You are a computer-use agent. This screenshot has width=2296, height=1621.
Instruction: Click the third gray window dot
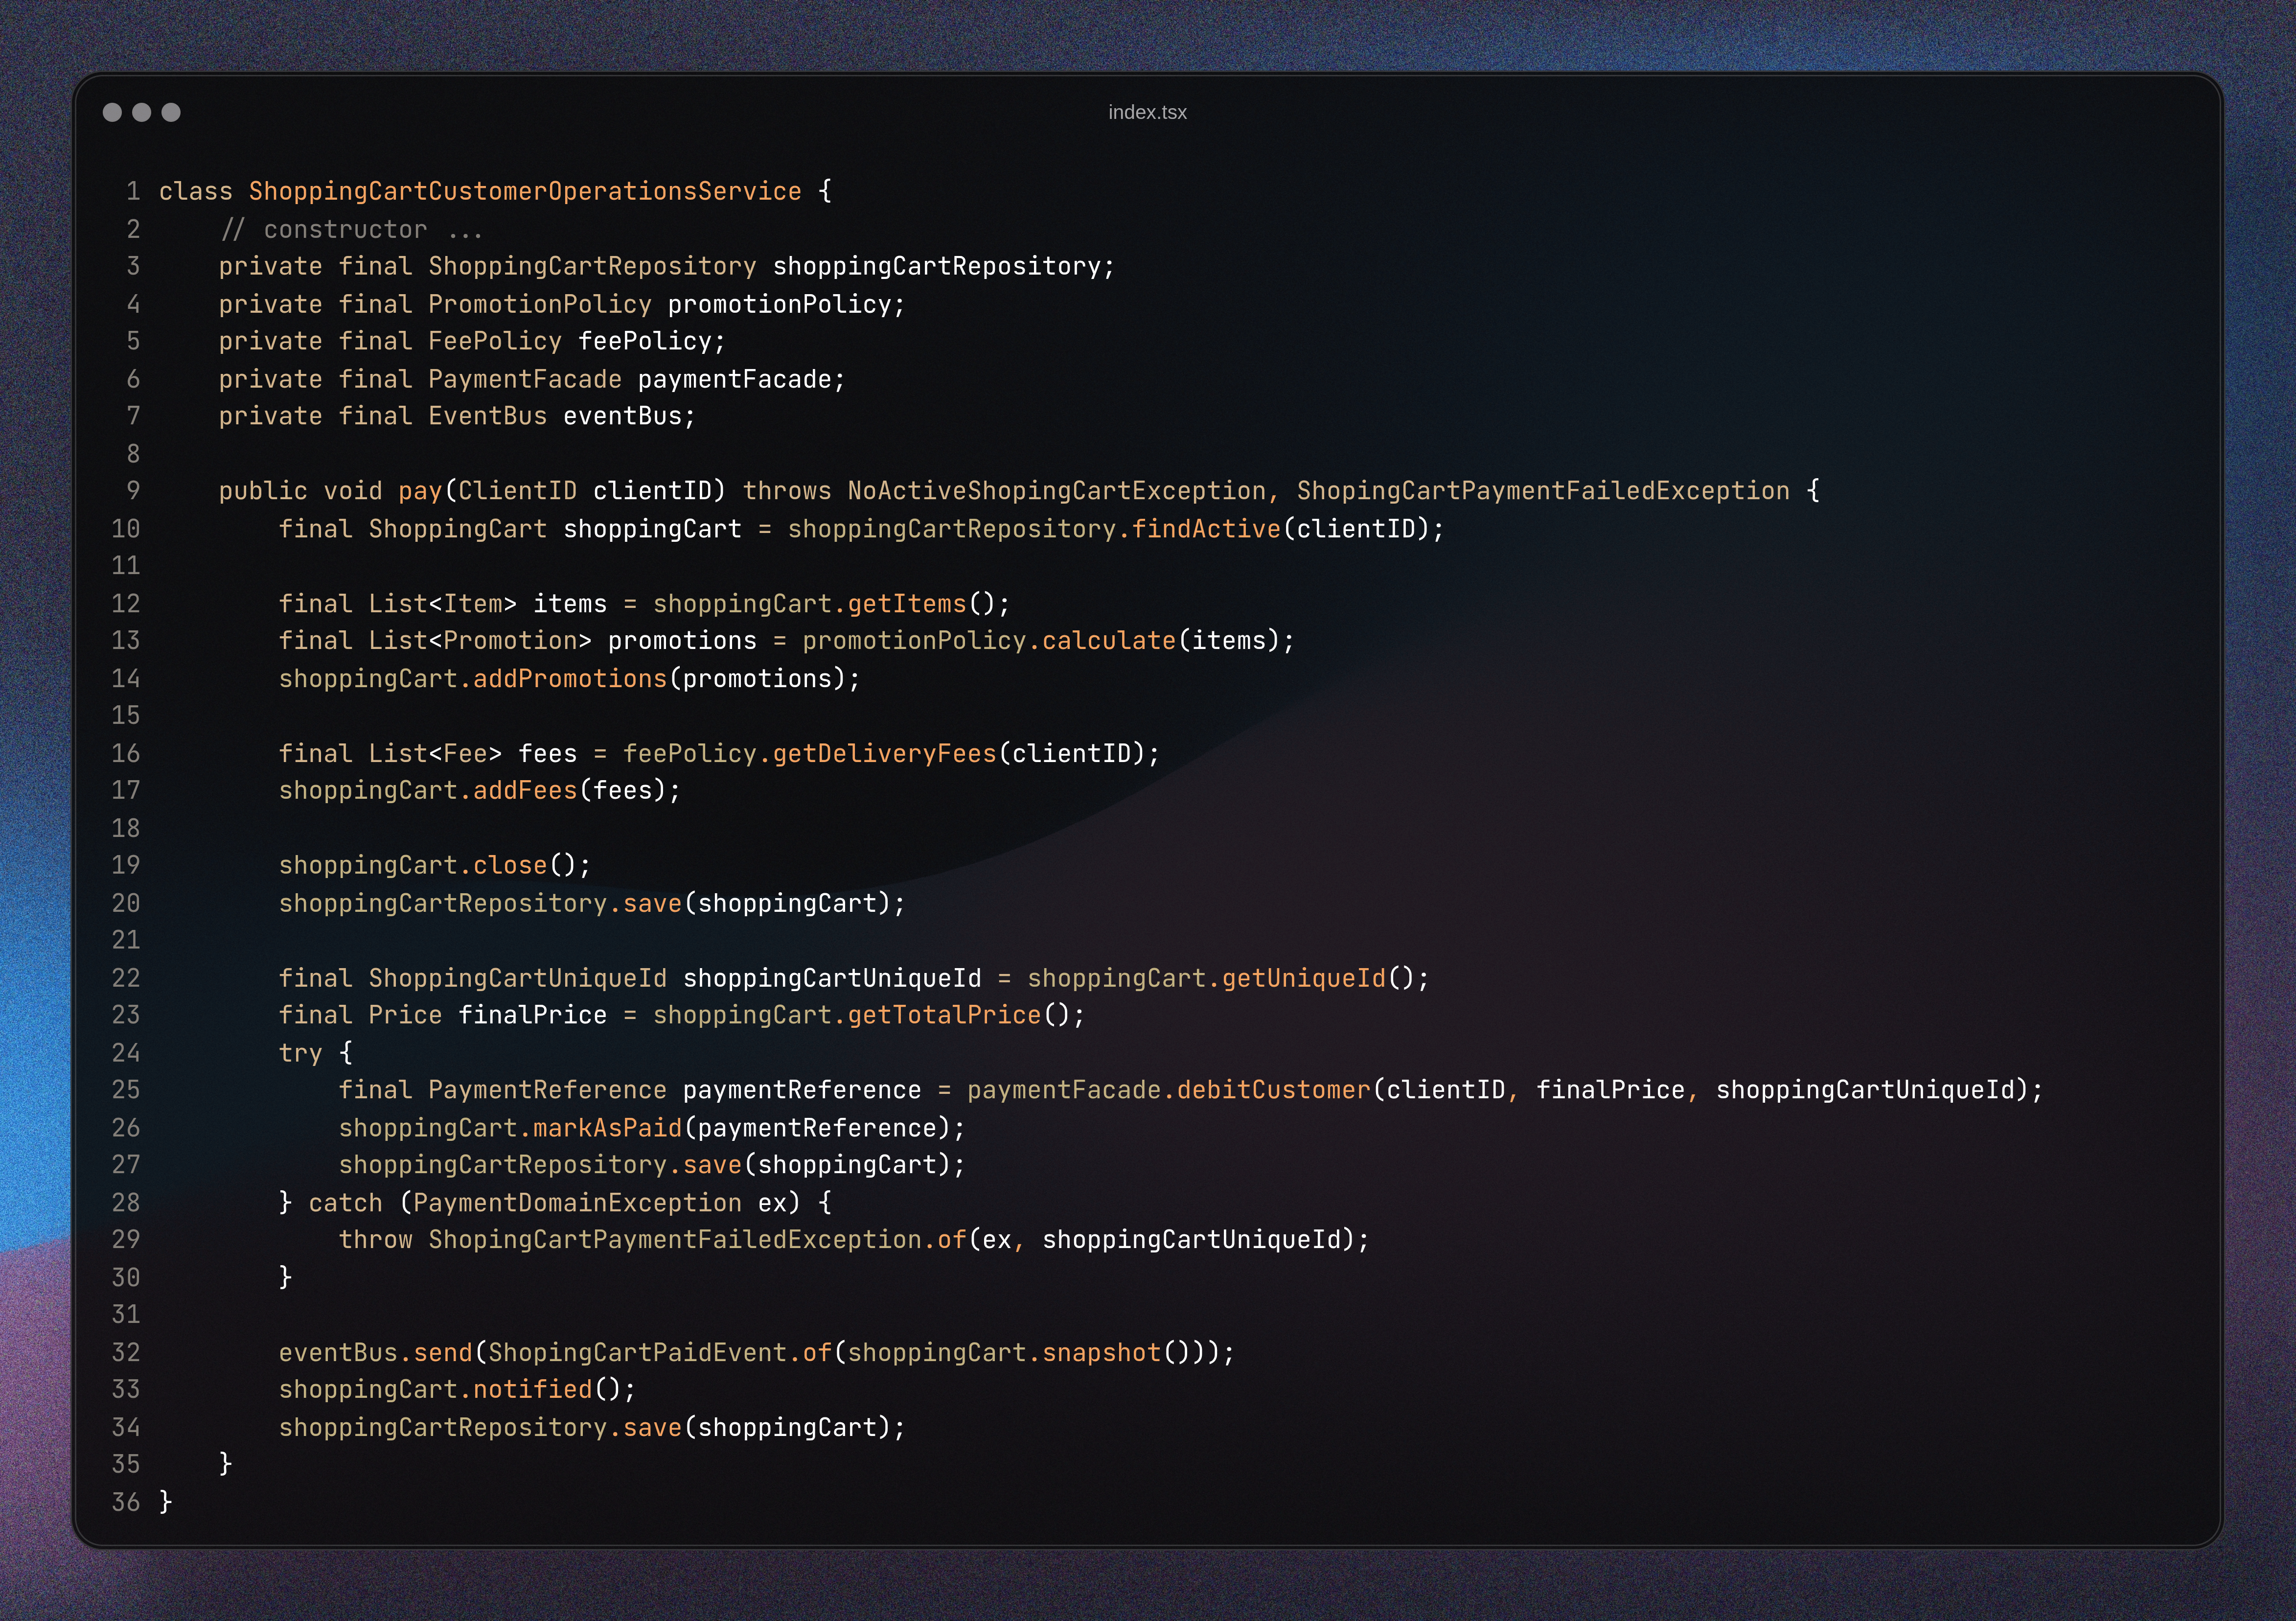(171, 112)
